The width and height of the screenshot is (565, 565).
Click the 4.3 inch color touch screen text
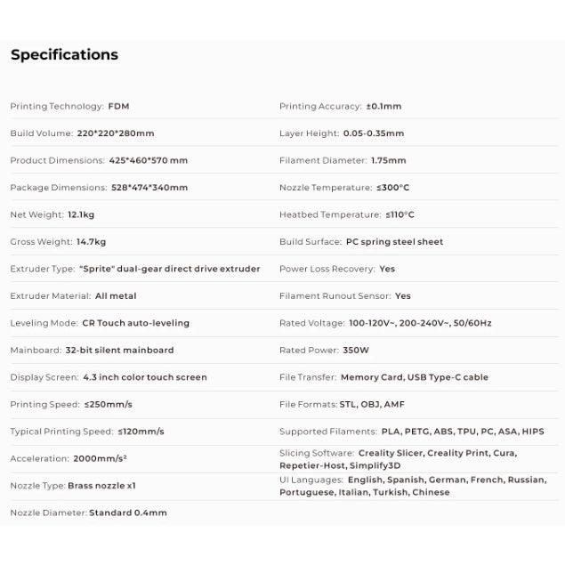coord(144,377)
